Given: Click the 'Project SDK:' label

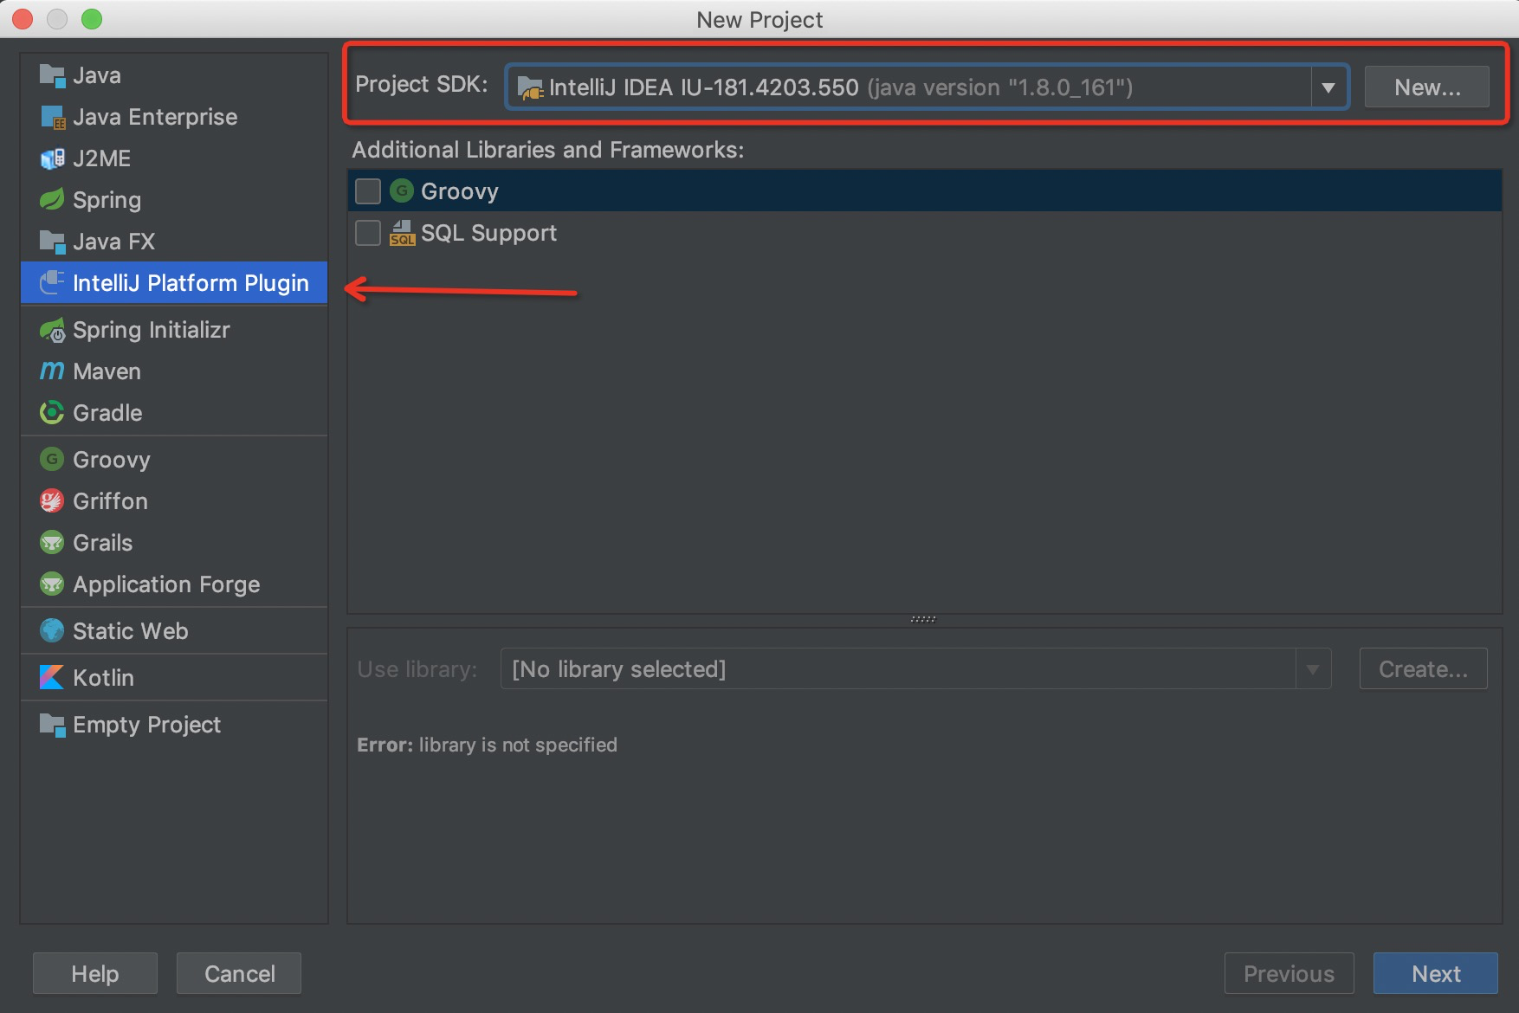Looking at the screenshot, I should pos(422,85).
